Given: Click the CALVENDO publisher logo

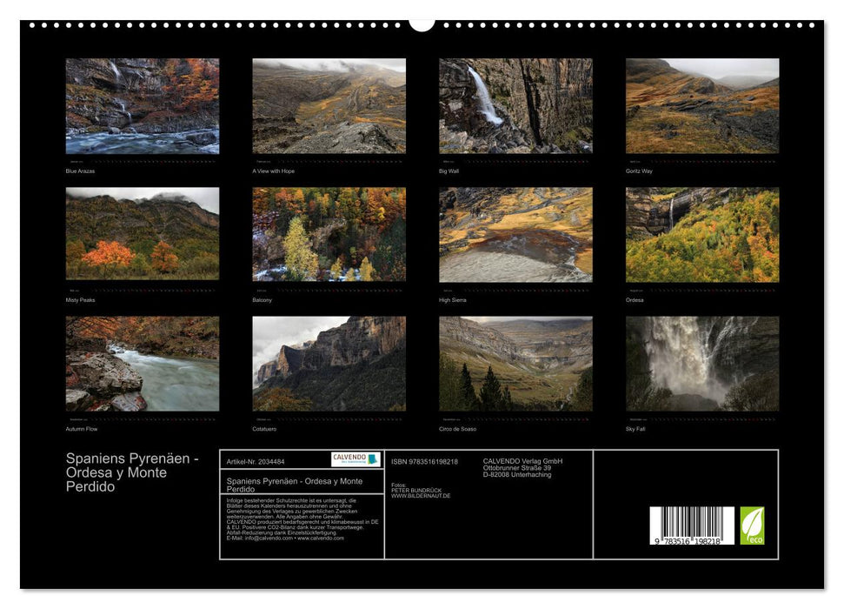Looking at the screenshot, I should 349,458.
